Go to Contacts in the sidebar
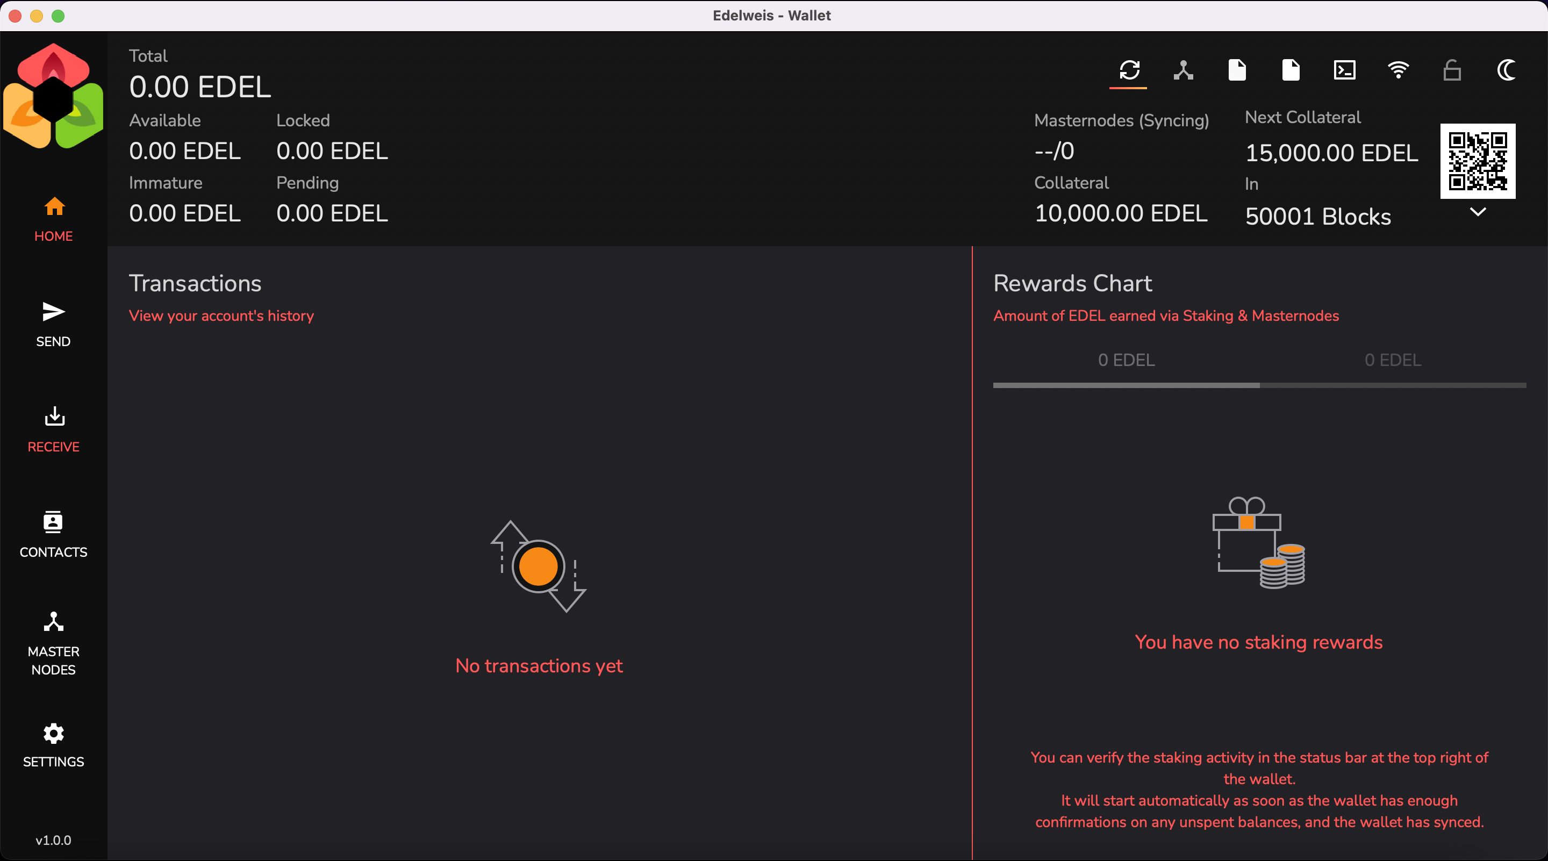This screenshot has height=861, width=1548. click(54, 535)
